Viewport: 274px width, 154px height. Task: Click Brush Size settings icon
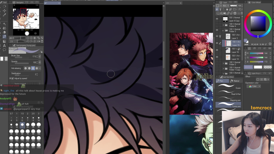[x=40, y=56]
